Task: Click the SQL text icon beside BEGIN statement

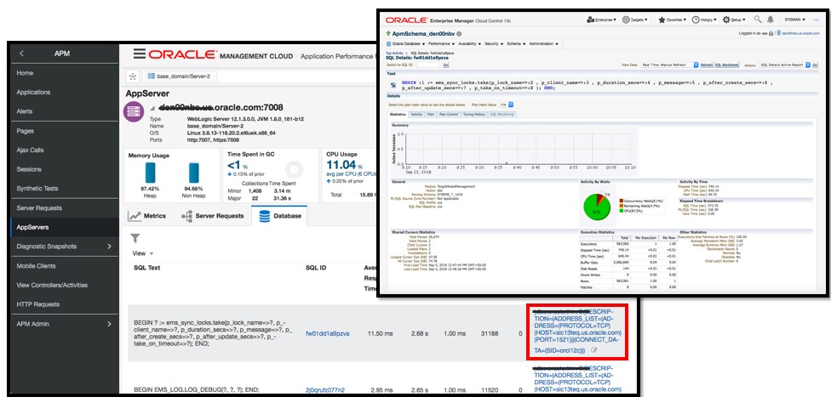Action: [393, 85]
